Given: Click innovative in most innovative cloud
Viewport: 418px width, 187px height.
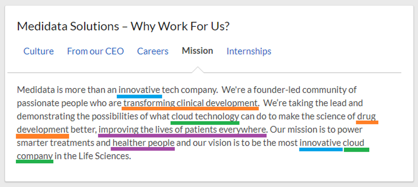Looking at the screenshot, I should pyautogui.click(x=320, y=143).
